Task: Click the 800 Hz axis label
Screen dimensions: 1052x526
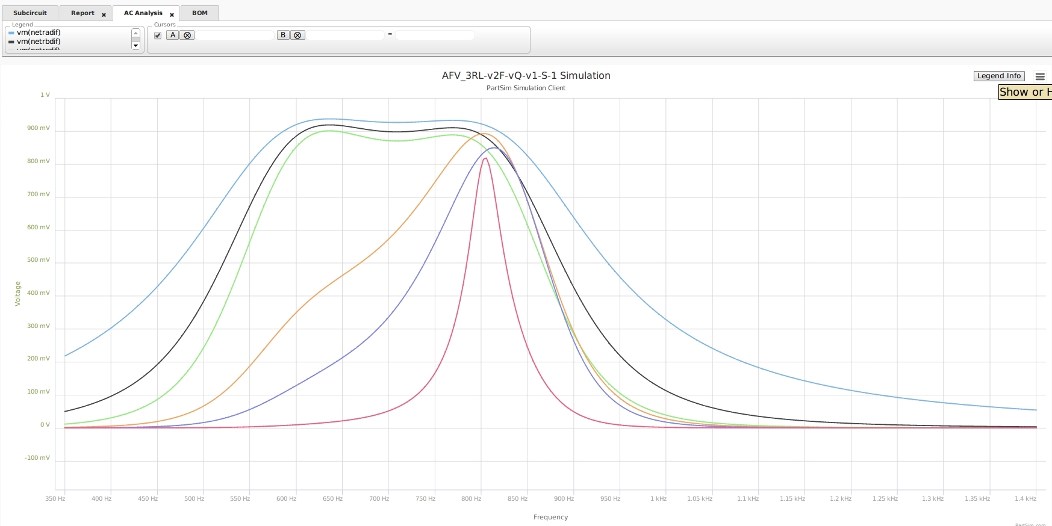Action: click(472, 498)
